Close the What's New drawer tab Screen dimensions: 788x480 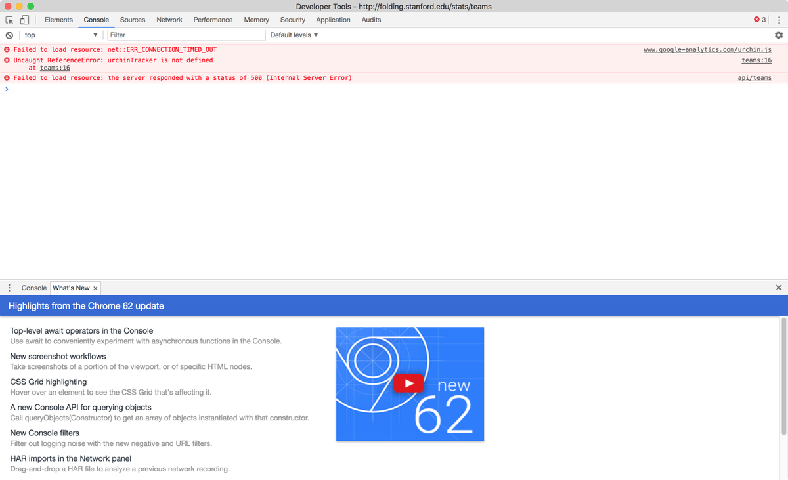pos(96,288)
